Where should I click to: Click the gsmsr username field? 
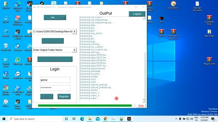pyautogui.click(x=55, y=80)
